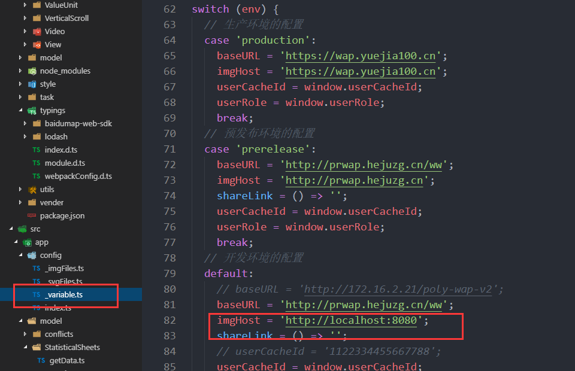
Task: Open index.d.ts in typings folder
Action: [x=61, y=150]
